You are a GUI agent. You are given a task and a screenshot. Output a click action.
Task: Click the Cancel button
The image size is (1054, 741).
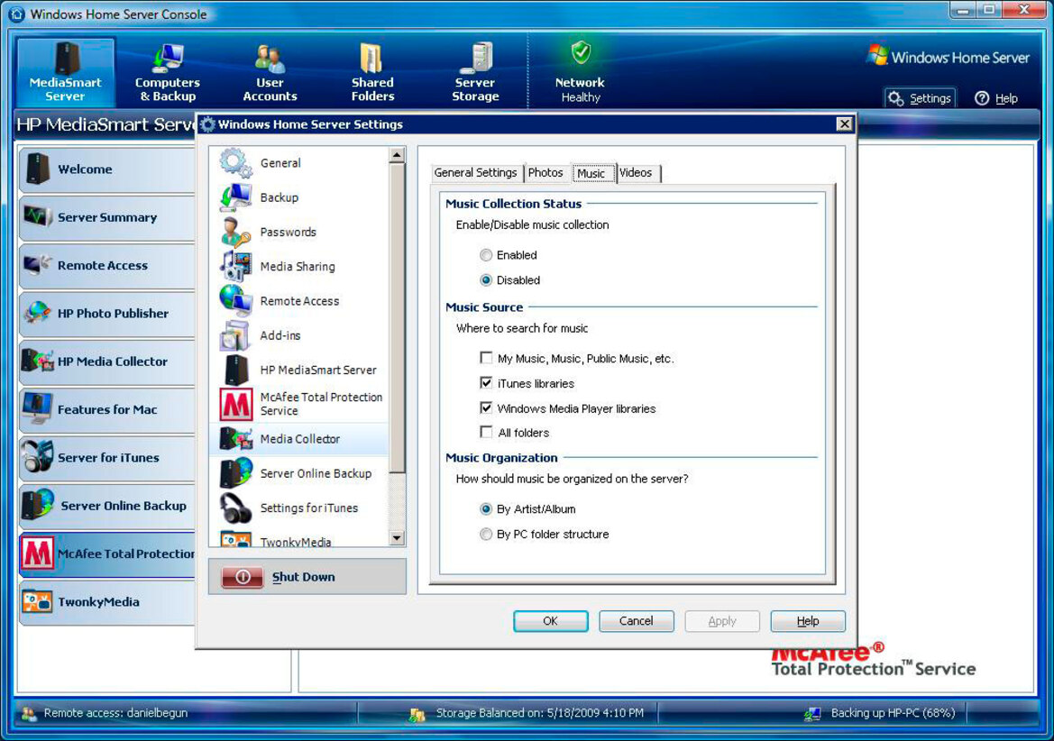[x=636, y=621]
